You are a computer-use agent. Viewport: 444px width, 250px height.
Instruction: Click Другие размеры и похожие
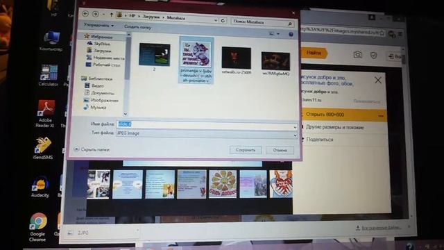(x=334, y=127)
